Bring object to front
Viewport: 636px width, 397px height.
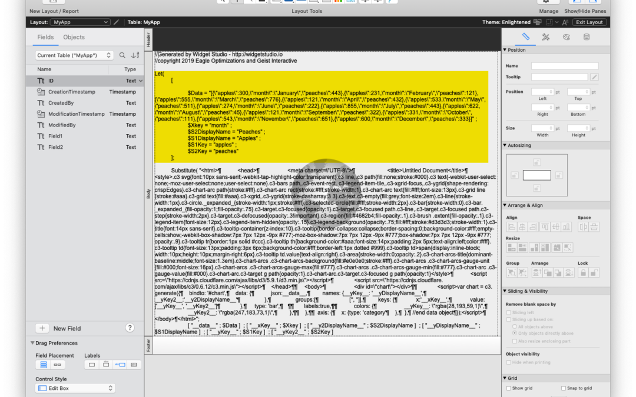536,273
